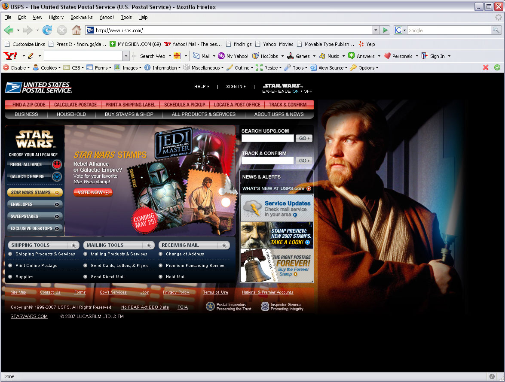Open the Bookmarks menu
Viewport: 505px width, 382px height.
coord(82,17)
